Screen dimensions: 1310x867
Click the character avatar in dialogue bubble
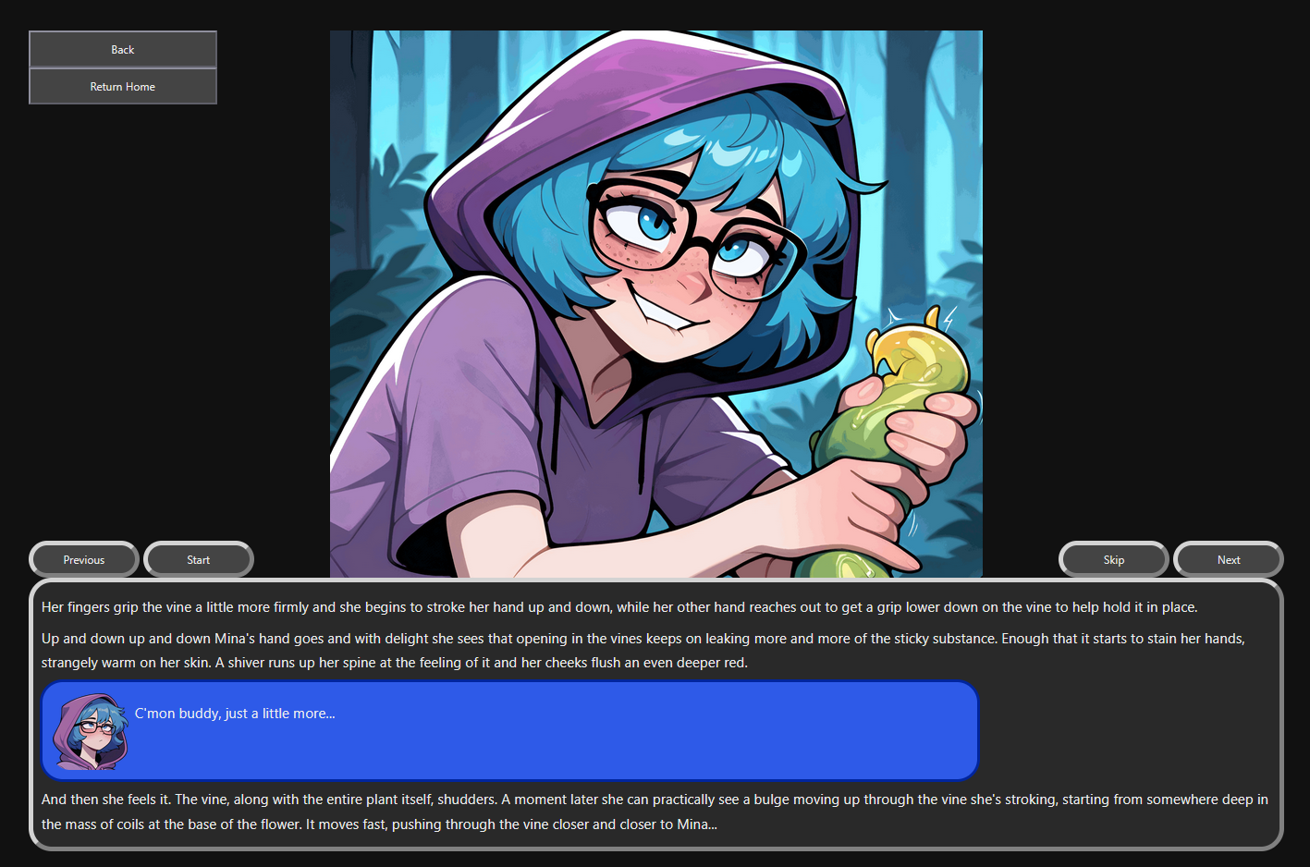91,731
